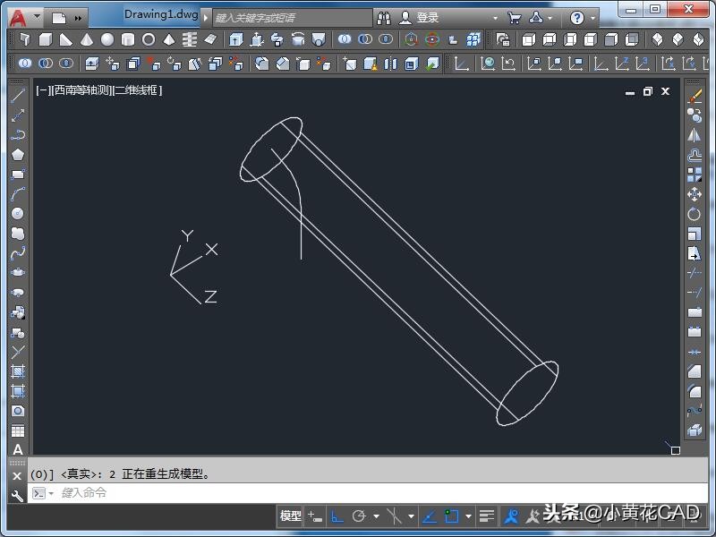The height and width of the screenshot is (537, 716).
Task: Click Extrude Faces in solid editing toolbar
Action: (x=92, y=64)
